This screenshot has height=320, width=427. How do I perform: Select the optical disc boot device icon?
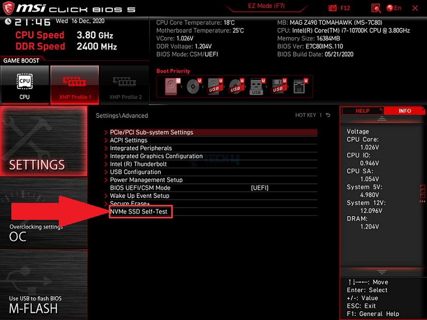[193, 86]
